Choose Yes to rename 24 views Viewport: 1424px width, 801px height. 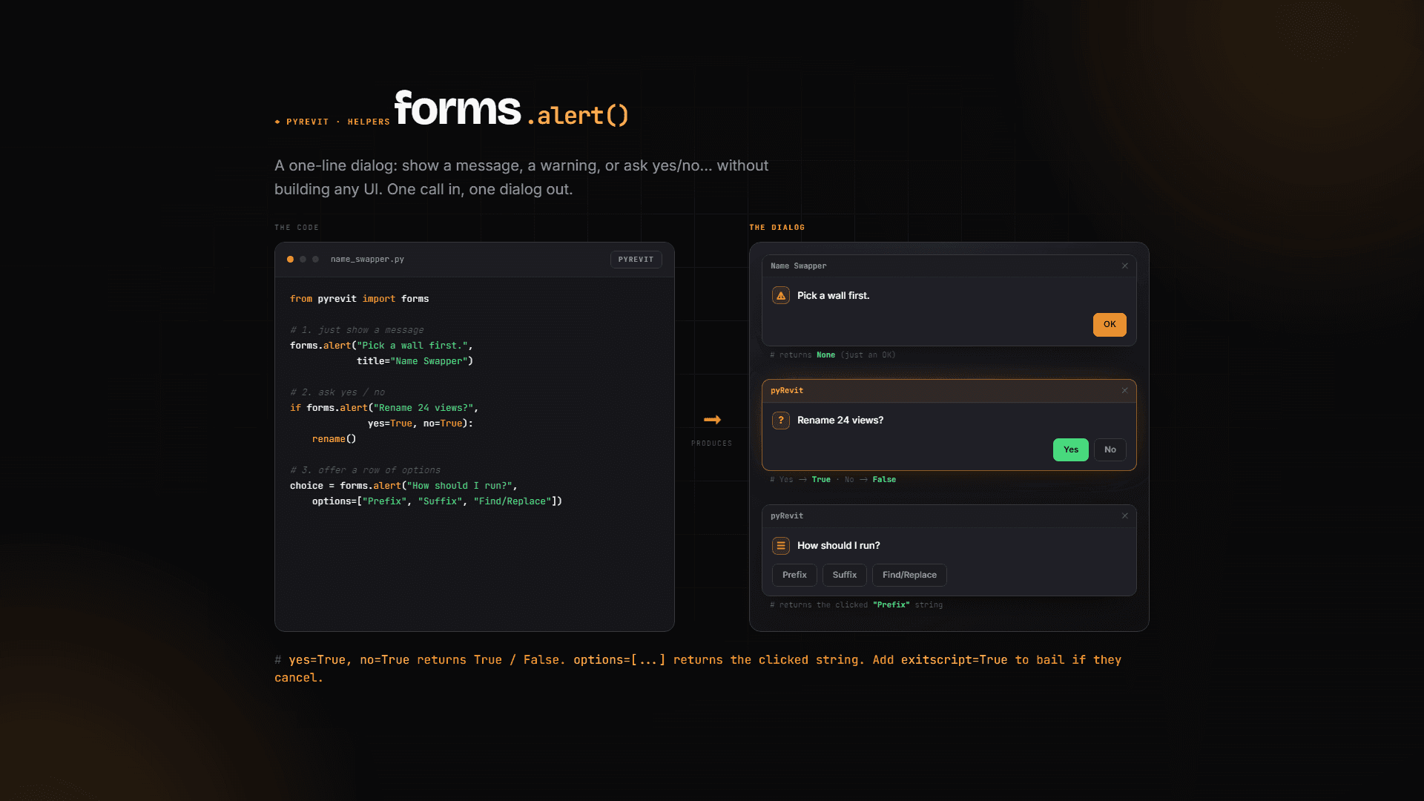point(1070,449)
